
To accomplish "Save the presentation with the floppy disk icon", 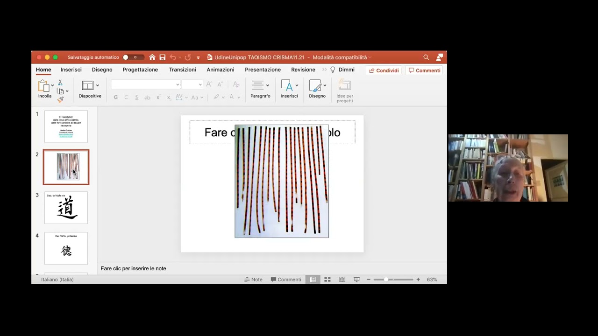I will [163, 57].
